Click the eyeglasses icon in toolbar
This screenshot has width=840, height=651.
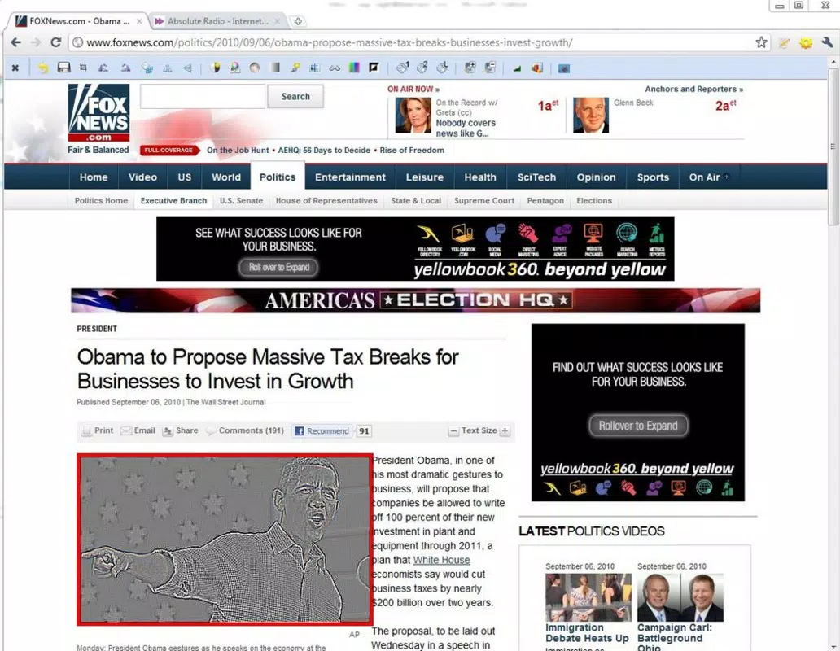(335, 68)
